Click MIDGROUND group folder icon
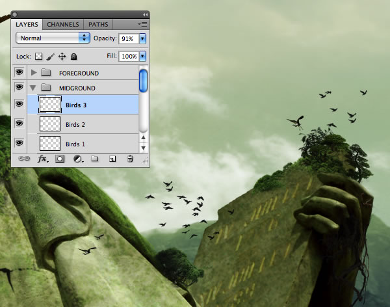This screenshot has height=307, width=390. (45, 87)
